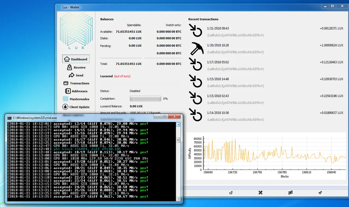Select the +0.12126463 LUX transaction amount
This screenshot has width=349, height=207.
click(331, 62)
